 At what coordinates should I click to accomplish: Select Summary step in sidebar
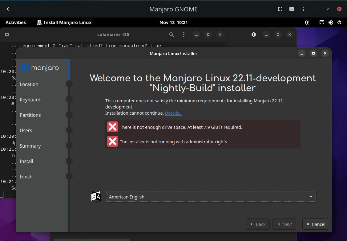tap(30, 146)
